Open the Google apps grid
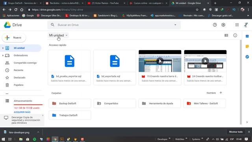This screenshot has height=142, width=252. coord(237,25)
